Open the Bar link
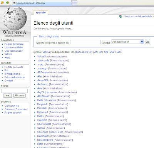154x148 pixels. [7, 71]
